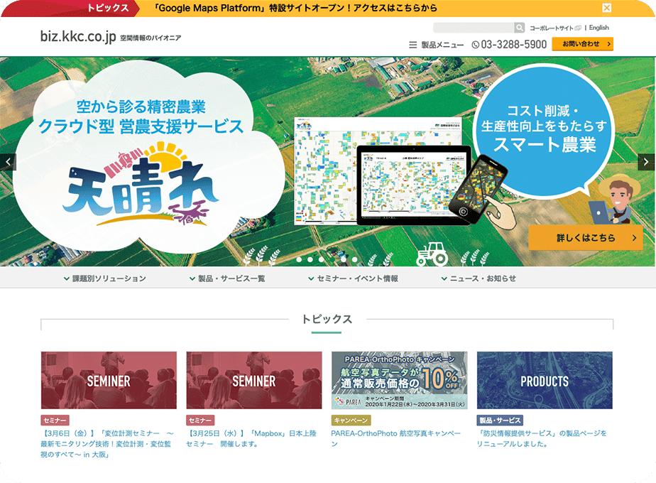This screenshot has height=483, width=656.
Task: Select the last carousel dot indicator
Action: pyautogui.click(x=355, y=259)
